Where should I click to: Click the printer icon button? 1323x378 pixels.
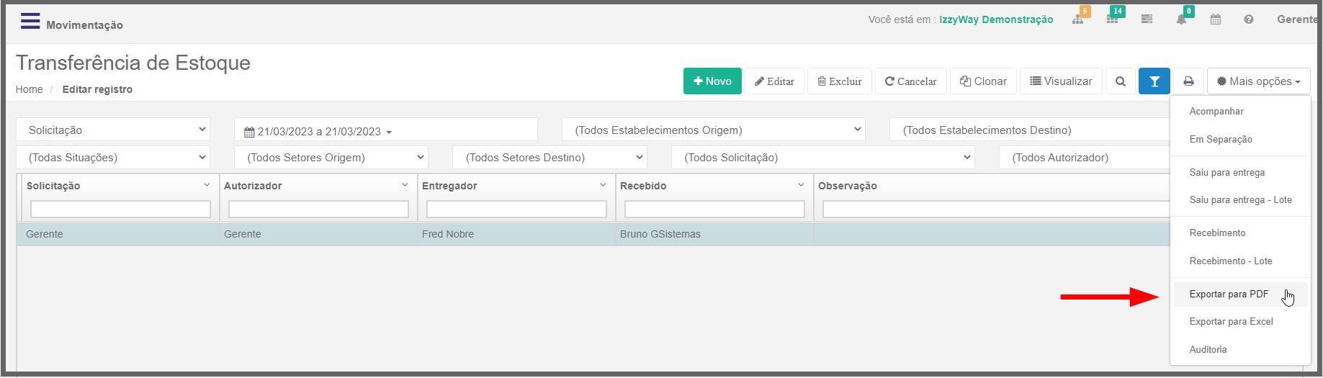click(1189, 81)
